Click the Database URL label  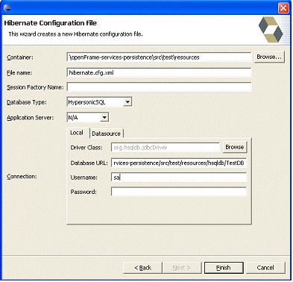(89, 163)
